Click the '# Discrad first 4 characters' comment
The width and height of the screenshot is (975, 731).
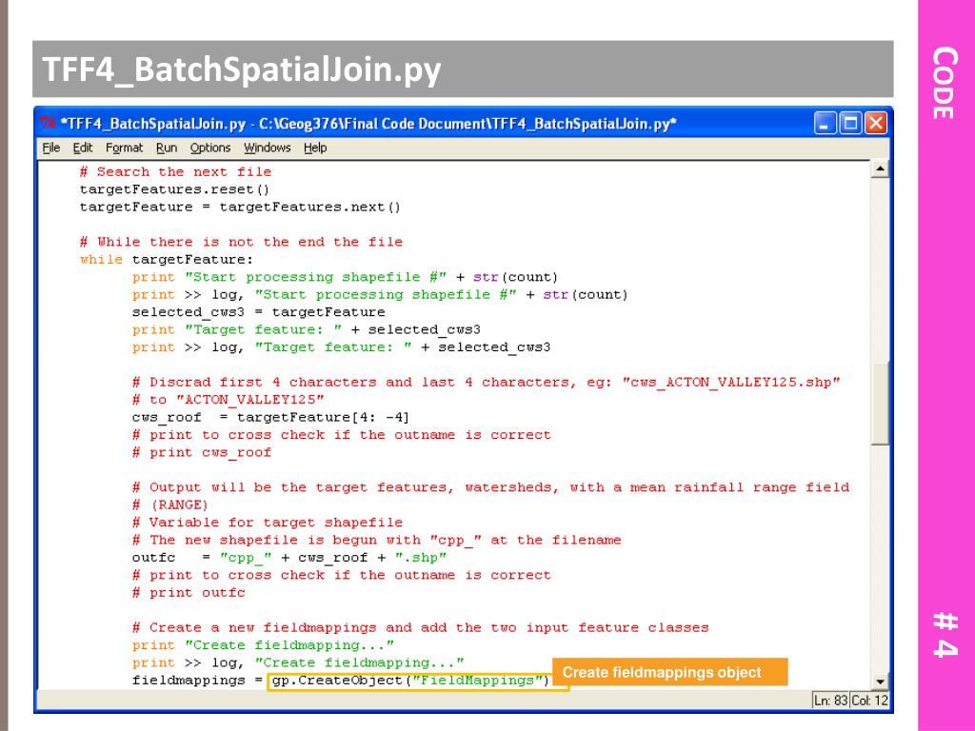pos(487,383)
